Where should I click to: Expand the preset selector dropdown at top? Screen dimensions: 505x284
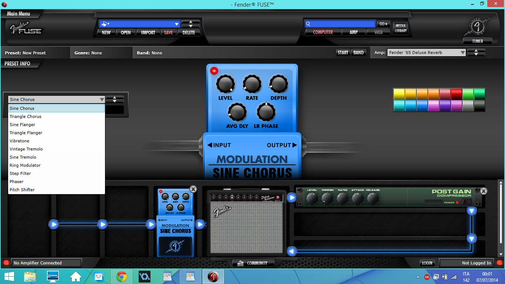pos(176,24)
